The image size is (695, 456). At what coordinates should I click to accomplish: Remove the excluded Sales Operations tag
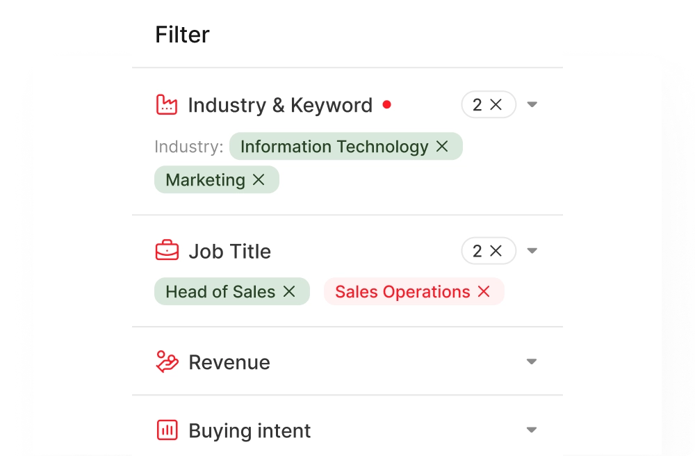[x=484, y=291]
